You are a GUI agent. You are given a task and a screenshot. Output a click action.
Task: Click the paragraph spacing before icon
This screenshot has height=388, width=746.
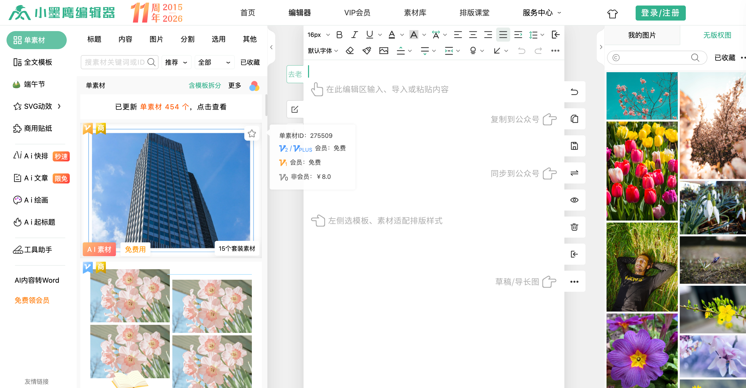point(401,51)
